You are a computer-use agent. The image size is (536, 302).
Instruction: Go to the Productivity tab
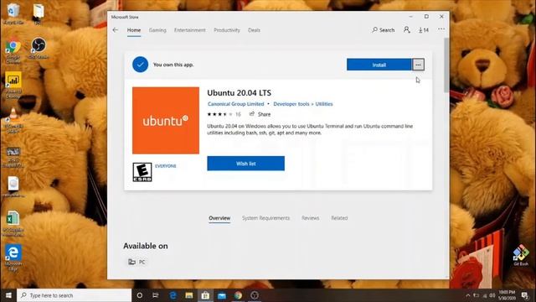tap(227, 30)
